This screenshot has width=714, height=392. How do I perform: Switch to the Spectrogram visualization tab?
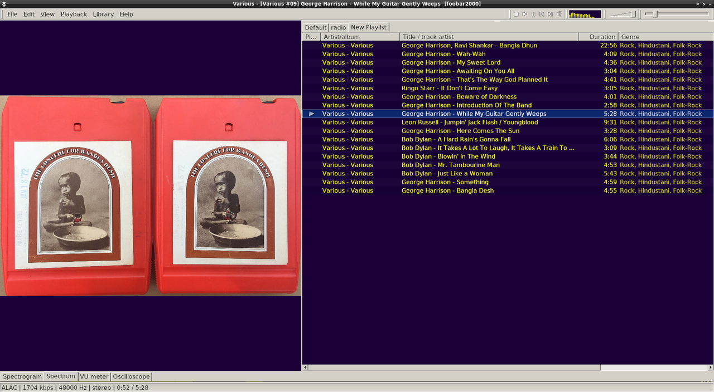[x=22, y=376]
